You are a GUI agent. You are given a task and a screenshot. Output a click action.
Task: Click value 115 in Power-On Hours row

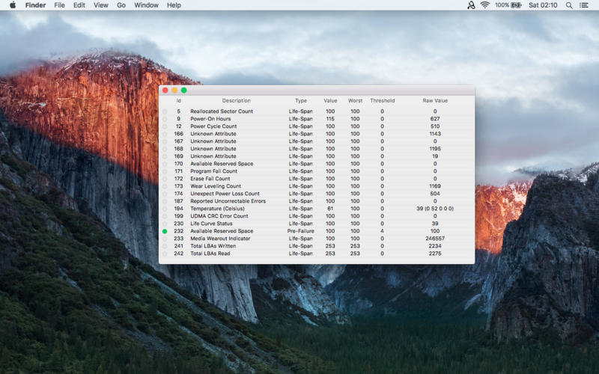coord(330,119)
